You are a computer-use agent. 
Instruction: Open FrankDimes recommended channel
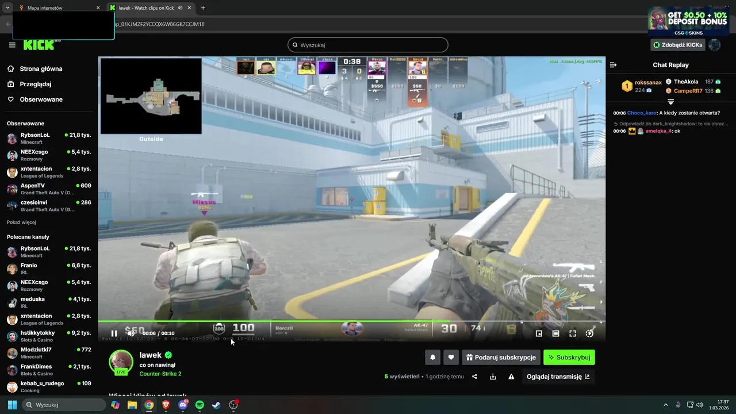pos(49,370)
